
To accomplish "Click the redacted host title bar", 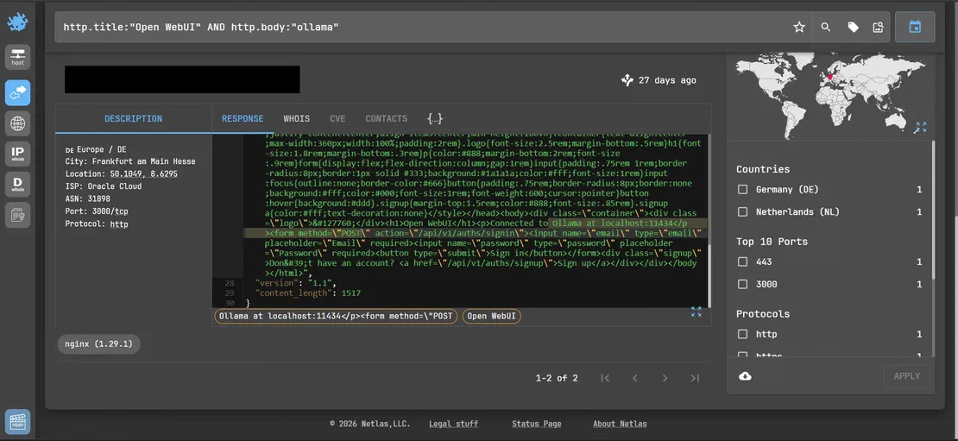I will click(182, 79).
